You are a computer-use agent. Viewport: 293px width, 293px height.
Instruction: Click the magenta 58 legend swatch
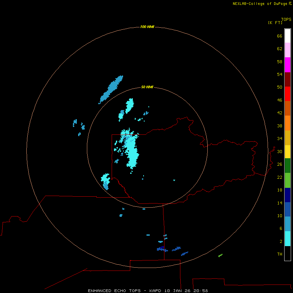[x=287, y=65]
